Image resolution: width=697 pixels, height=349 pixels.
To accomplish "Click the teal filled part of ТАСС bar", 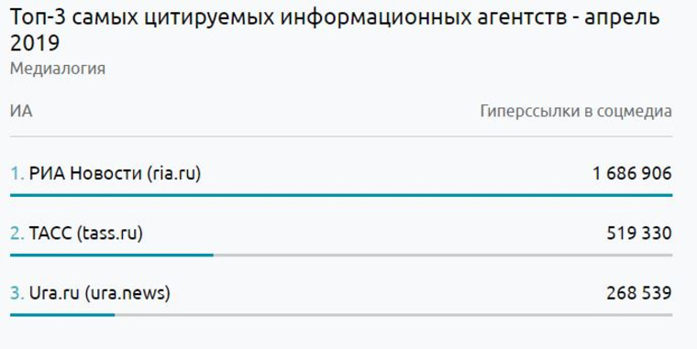I will pyautogui.click(x=112, y=255).
